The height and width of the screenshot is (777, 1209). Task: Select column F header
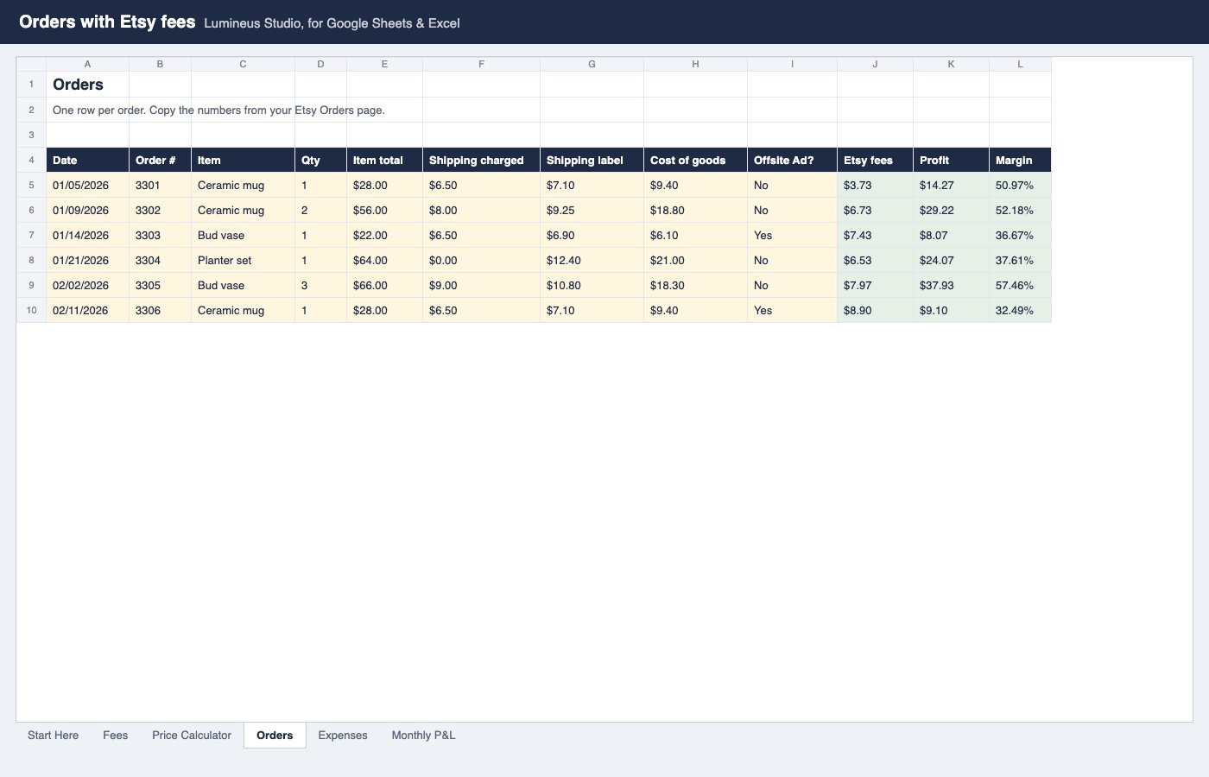pyautogui.click(x=481, y=64)
